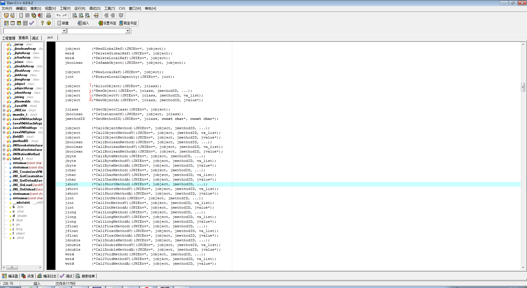
Task: Open the 搜索[S] search menu
Action: (x=36, y=9)
